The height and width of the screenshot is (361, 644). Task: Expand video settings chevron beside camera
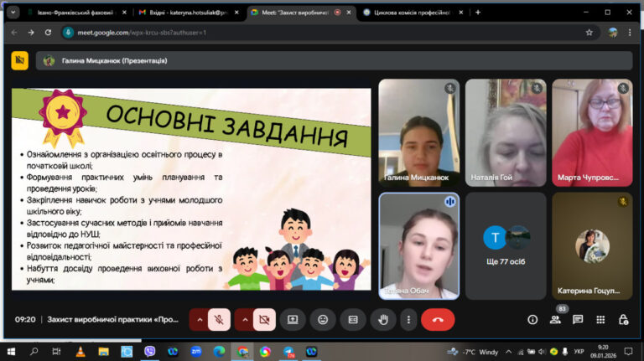click(x=245, y=320)
